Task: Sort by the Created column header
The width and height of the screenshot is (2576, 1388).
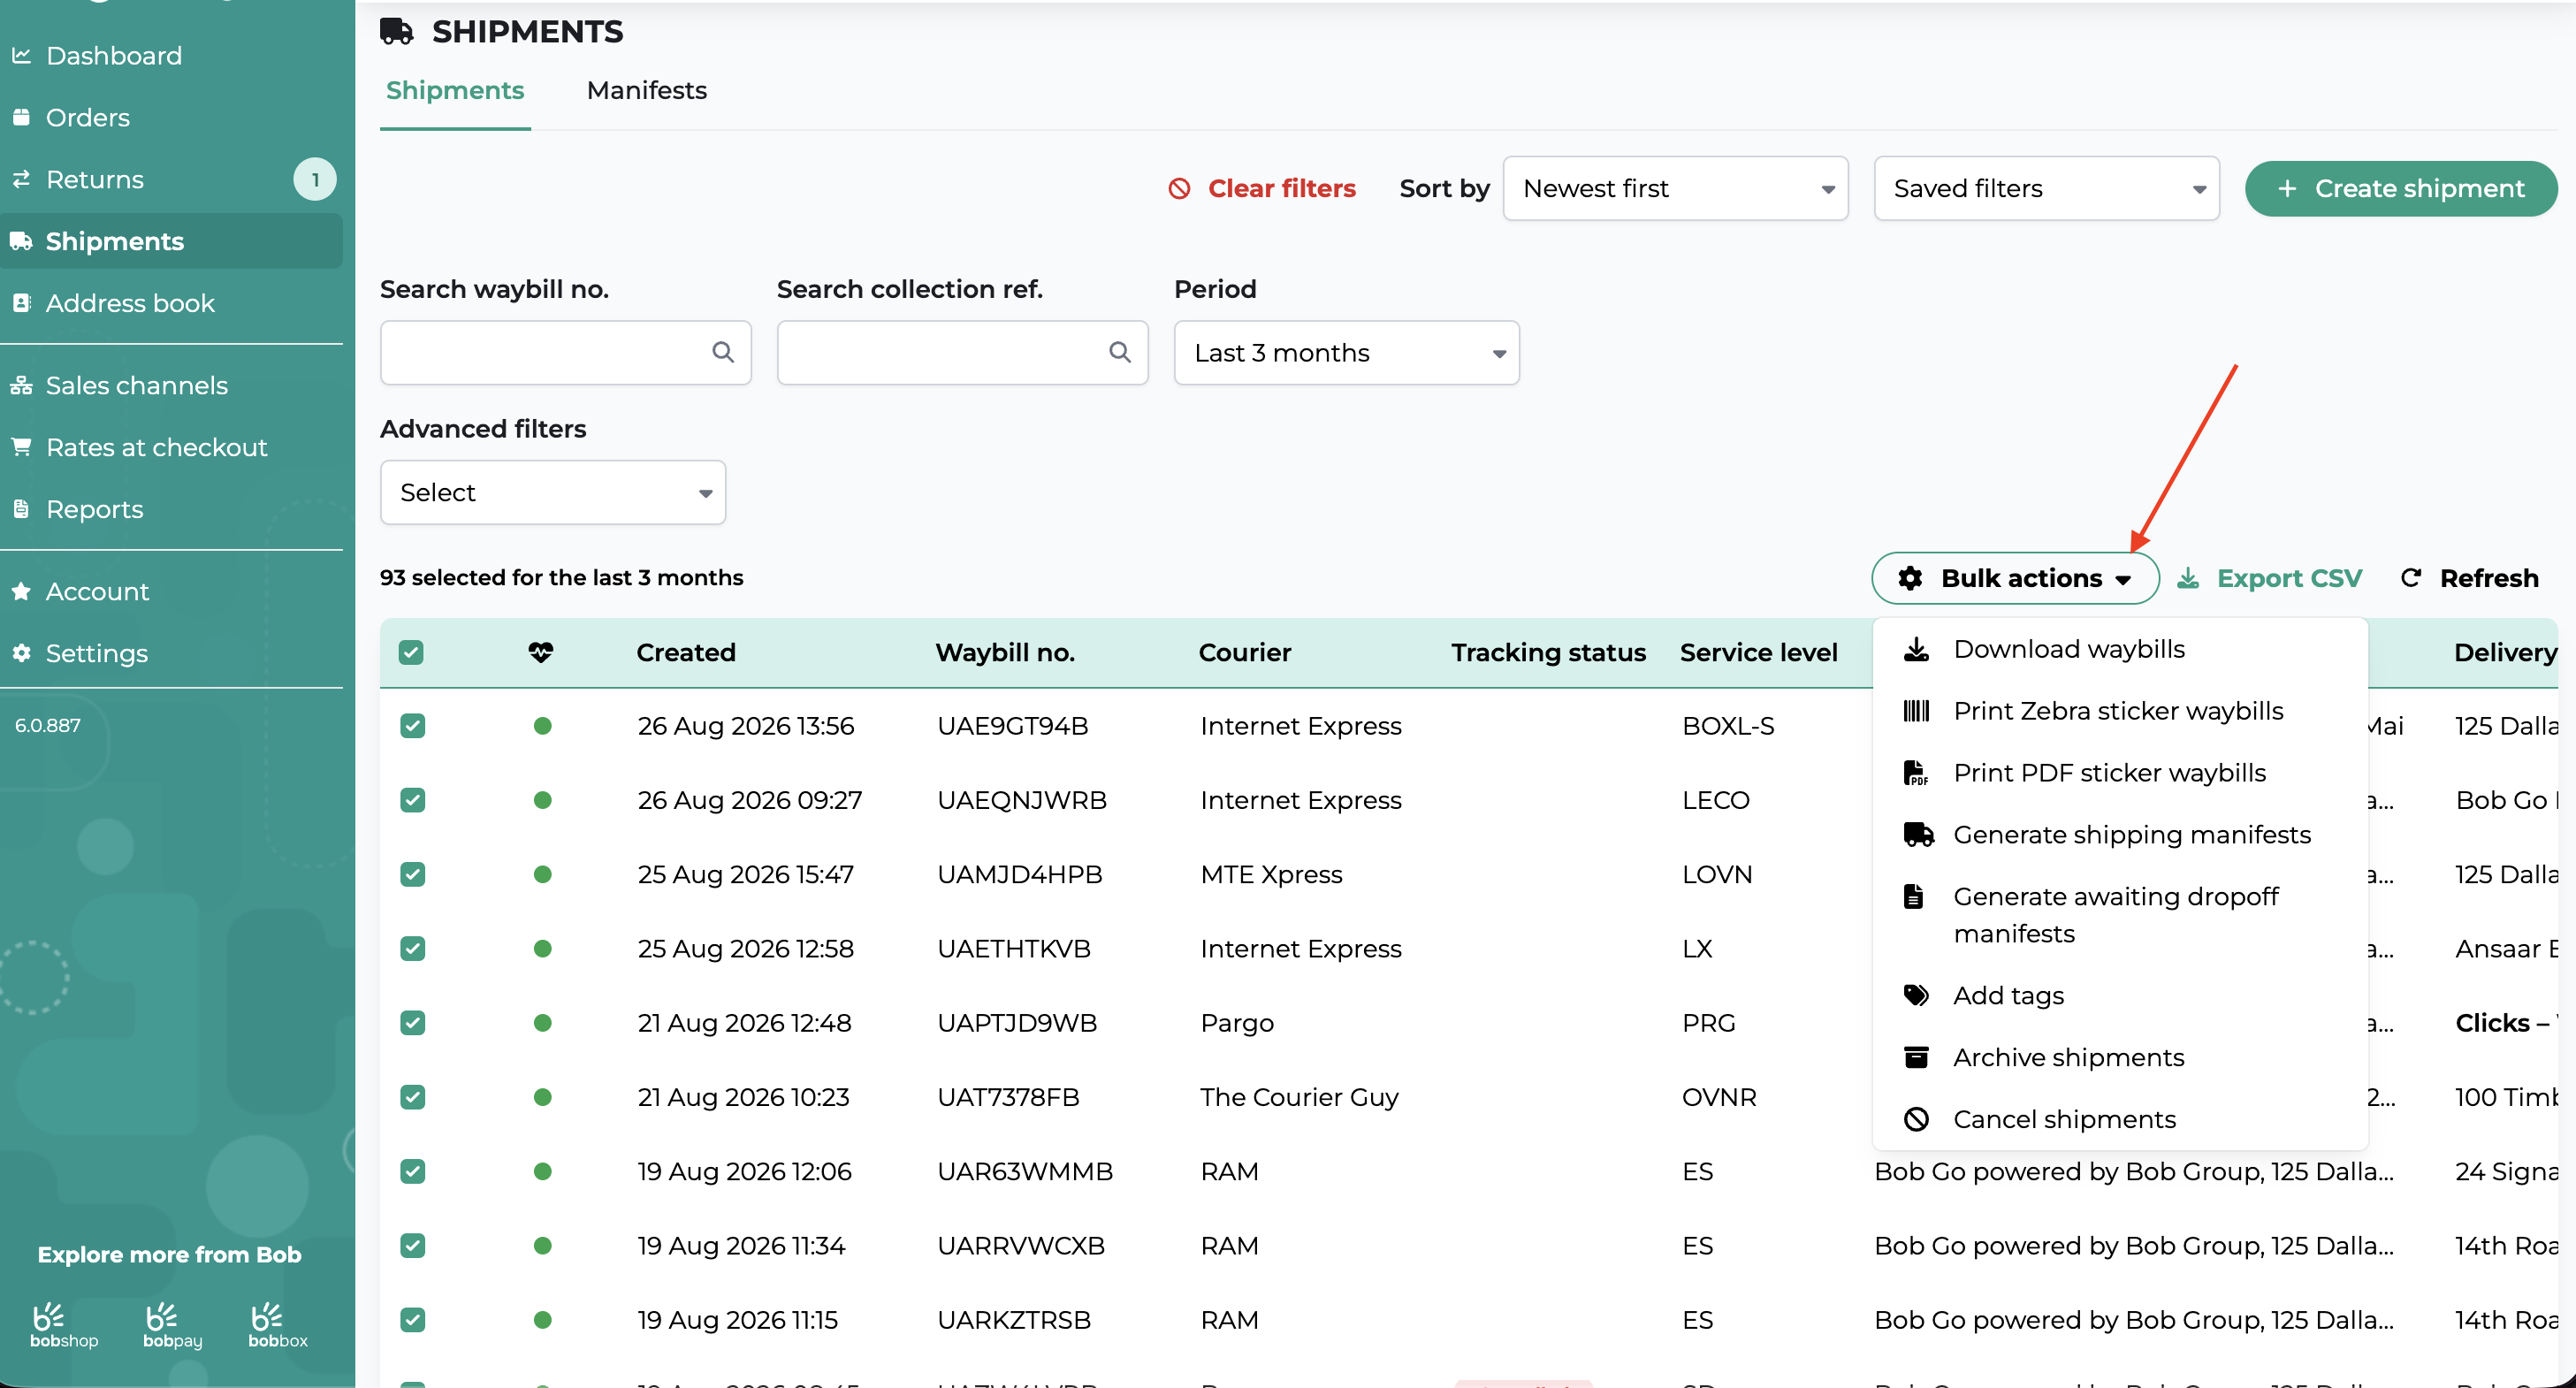Action: point(686,653)
